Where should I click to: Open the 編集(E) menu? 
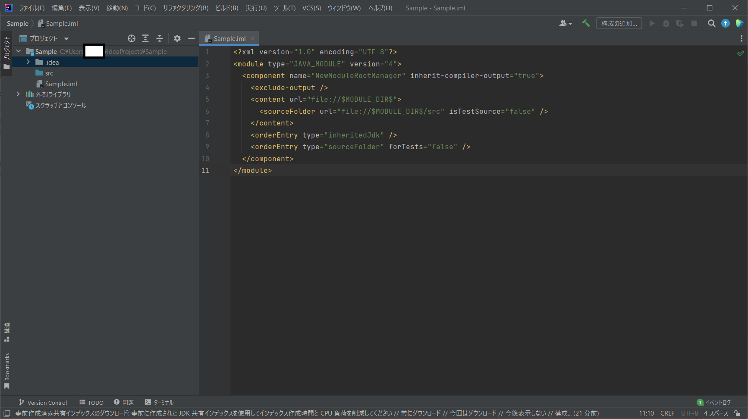click(61, 8)
